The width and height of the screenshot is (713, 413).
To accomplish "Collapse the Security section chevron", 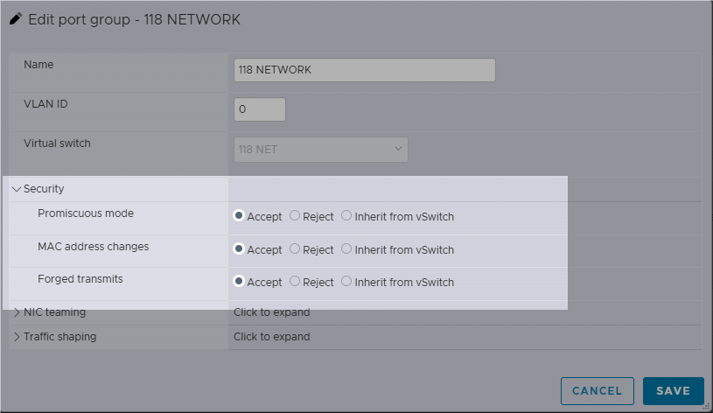I will pos(17,189).
